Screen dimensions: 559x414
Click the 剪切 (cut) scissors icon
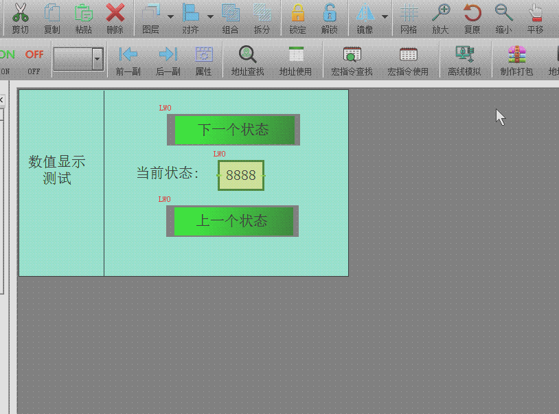coord(20,14)
